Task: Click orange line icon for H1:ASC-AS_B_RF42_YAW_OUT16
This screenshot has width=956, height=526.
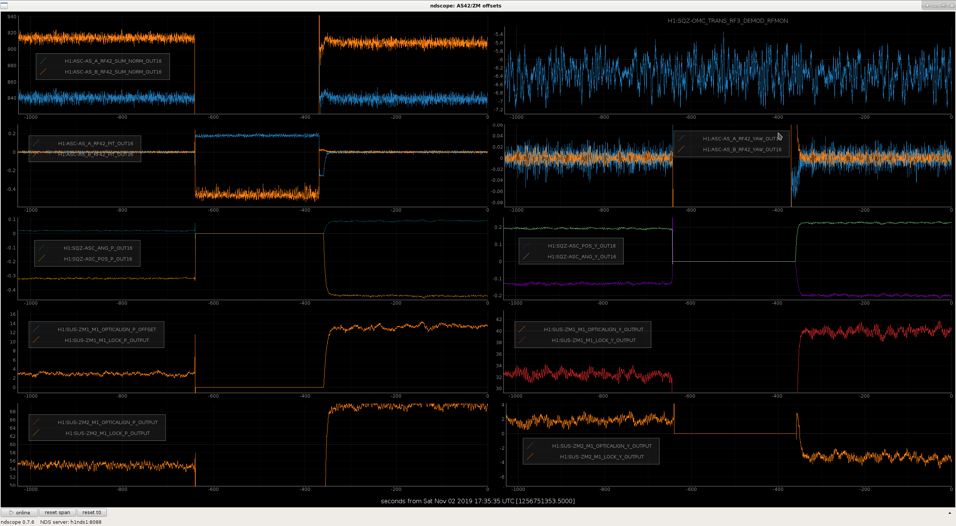Action: (x=681, y=149)
